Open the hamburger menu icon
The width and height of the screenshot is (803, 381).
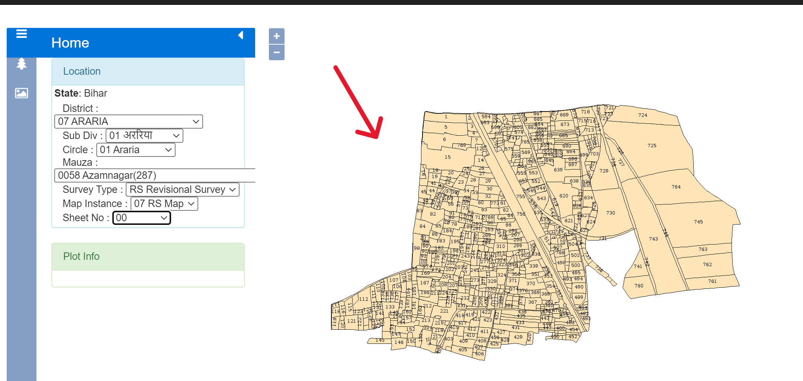[x=22, y=34]
